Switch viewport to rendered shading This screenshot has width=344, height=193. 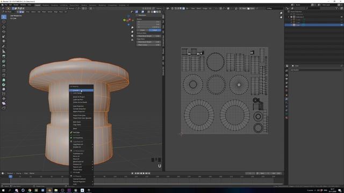pyautogui.click(x=160, y=12)
